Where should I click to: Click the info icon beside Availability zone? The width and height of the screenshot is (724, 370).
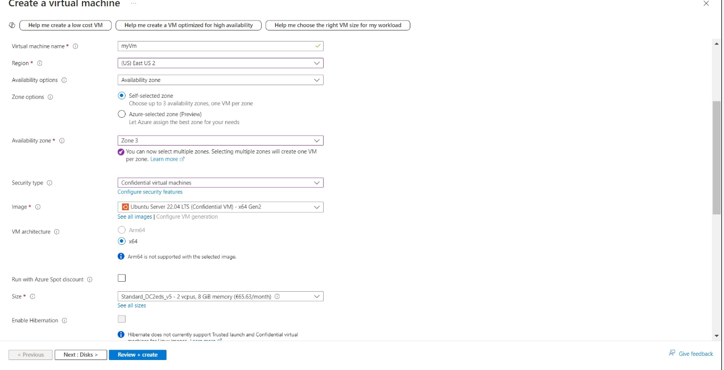coord(62,141)
